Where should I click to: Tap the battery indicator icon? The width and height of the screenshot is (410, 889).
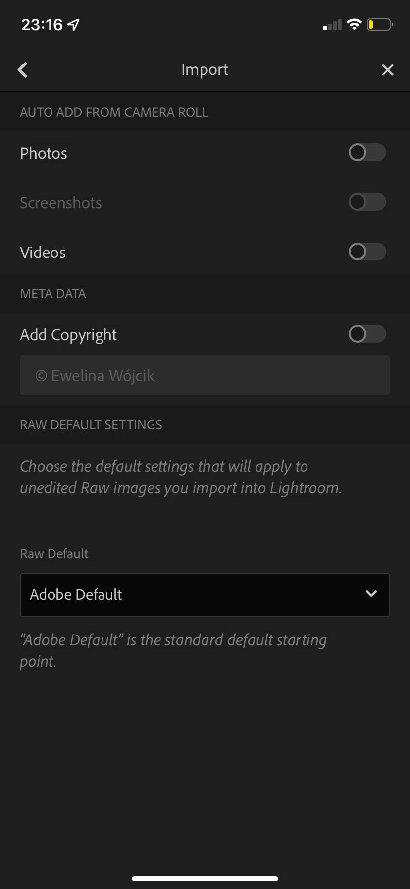click(380, 24)
